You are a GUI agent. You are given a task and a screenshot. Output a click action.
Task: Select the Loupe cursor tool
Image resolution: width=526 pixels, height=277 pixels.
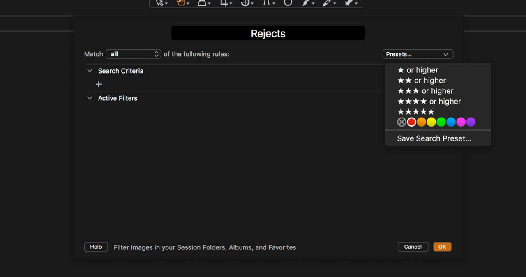coord(202,2)
